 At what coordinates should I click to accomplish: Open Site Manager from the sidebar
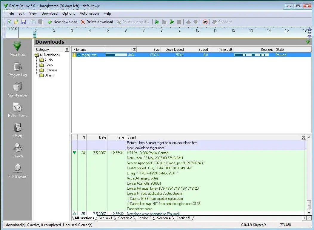pyautogui.click(x=18, y=89)
